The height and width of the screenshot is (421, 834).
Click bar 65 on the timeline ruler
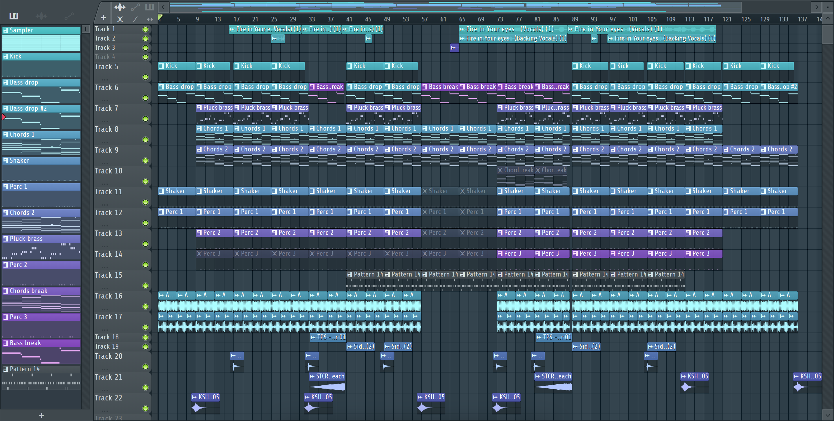(x=462, y=19)
